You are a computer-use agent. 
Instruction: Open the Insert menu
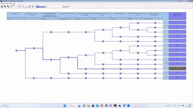7,4
